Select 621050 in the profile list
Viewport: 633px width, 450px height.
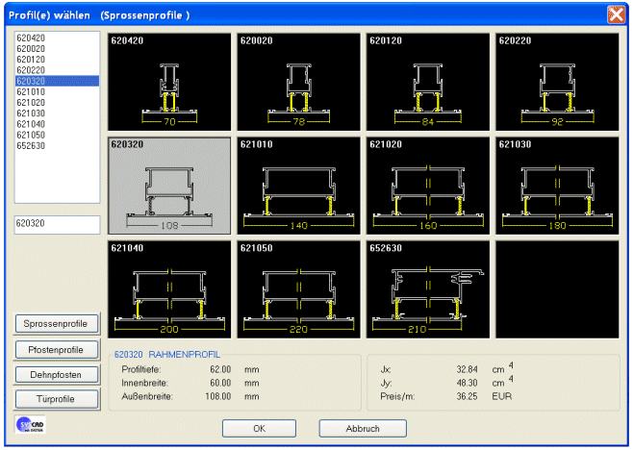(x=32, y=136)
